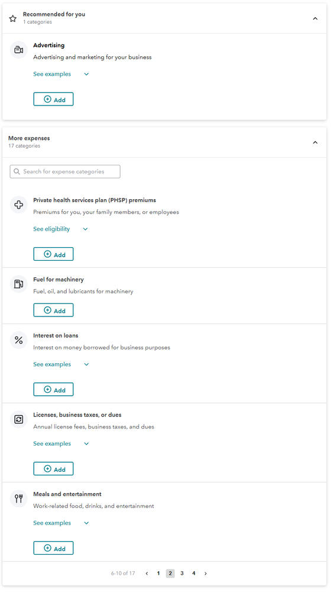Add the Fuel for machinery expense

tap(53, 311)
